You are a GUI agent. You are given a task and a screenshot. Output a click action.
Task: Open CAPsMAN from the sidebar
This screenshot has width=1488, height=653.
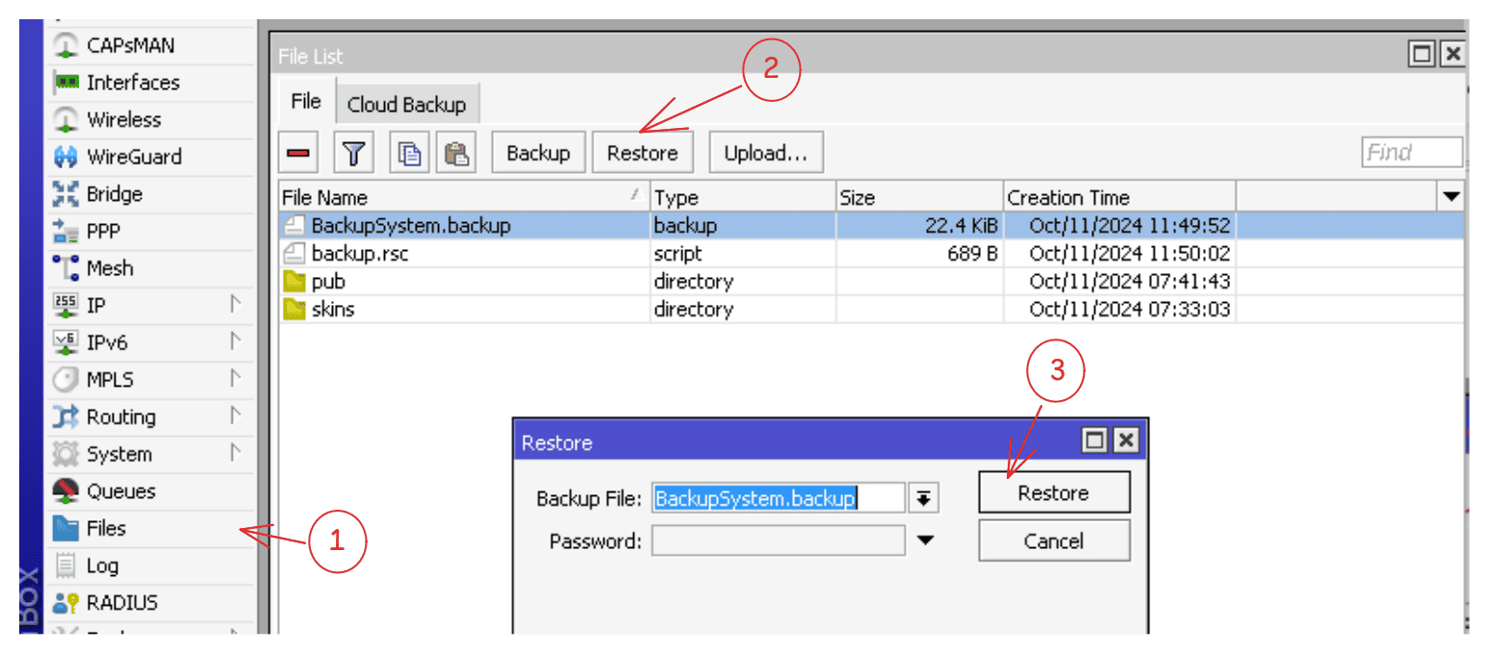(x=130, y=45)
